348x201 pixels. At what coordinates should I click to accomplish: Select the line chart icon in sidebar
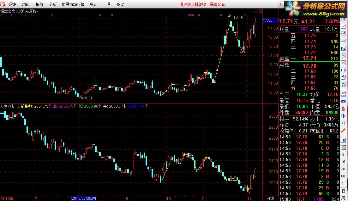pyautogui.click(x=343, y=26)
